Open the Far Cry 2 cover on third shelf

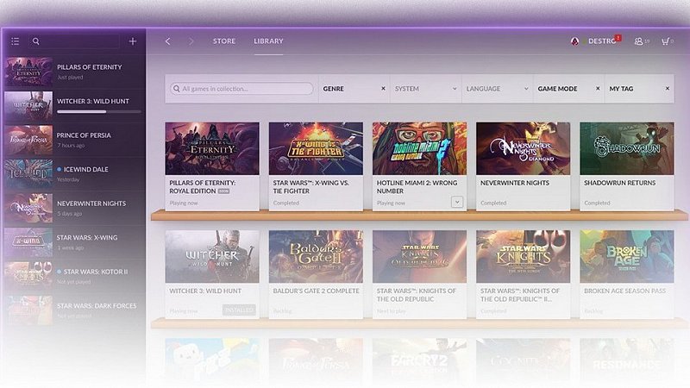[419, 360]
